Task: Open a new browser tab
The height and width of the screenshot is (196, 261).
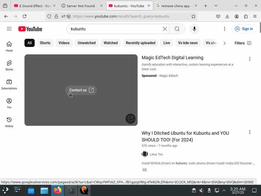Action: pyautogui.click(x=206, y=6)
